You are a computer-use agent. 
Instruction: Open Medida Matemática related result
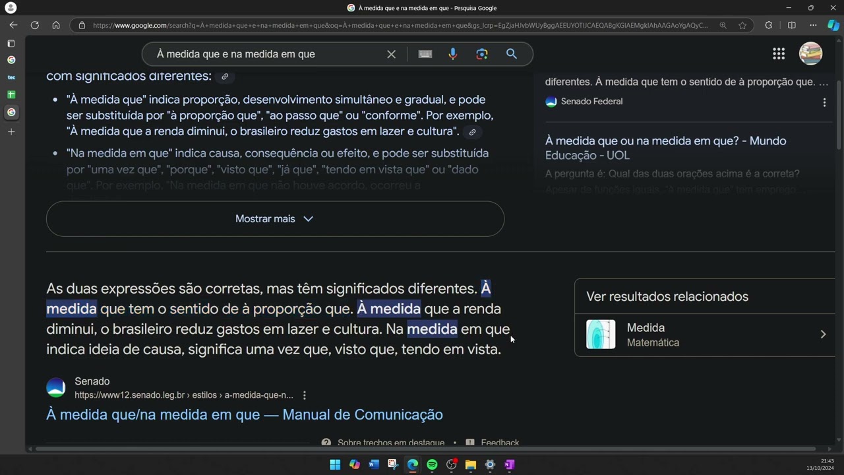pos(706,334)
